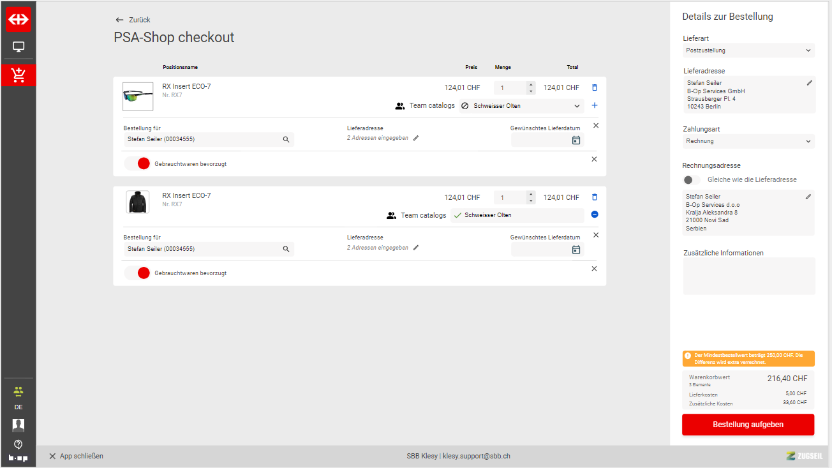Delete the first RX Insert ECO-7 item

(595, 87)
